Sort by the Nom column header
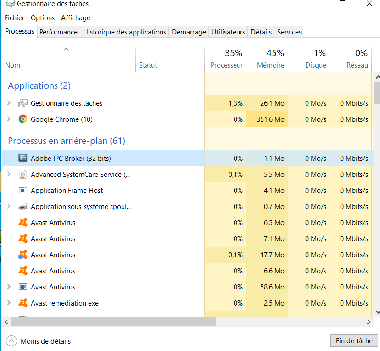380x351 pixels. (68, 59)
